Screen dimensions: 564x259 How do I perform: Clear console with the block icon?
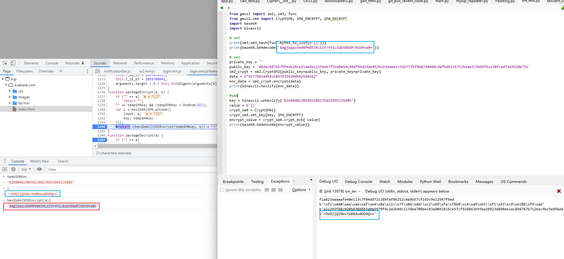(x=13, y=169)
